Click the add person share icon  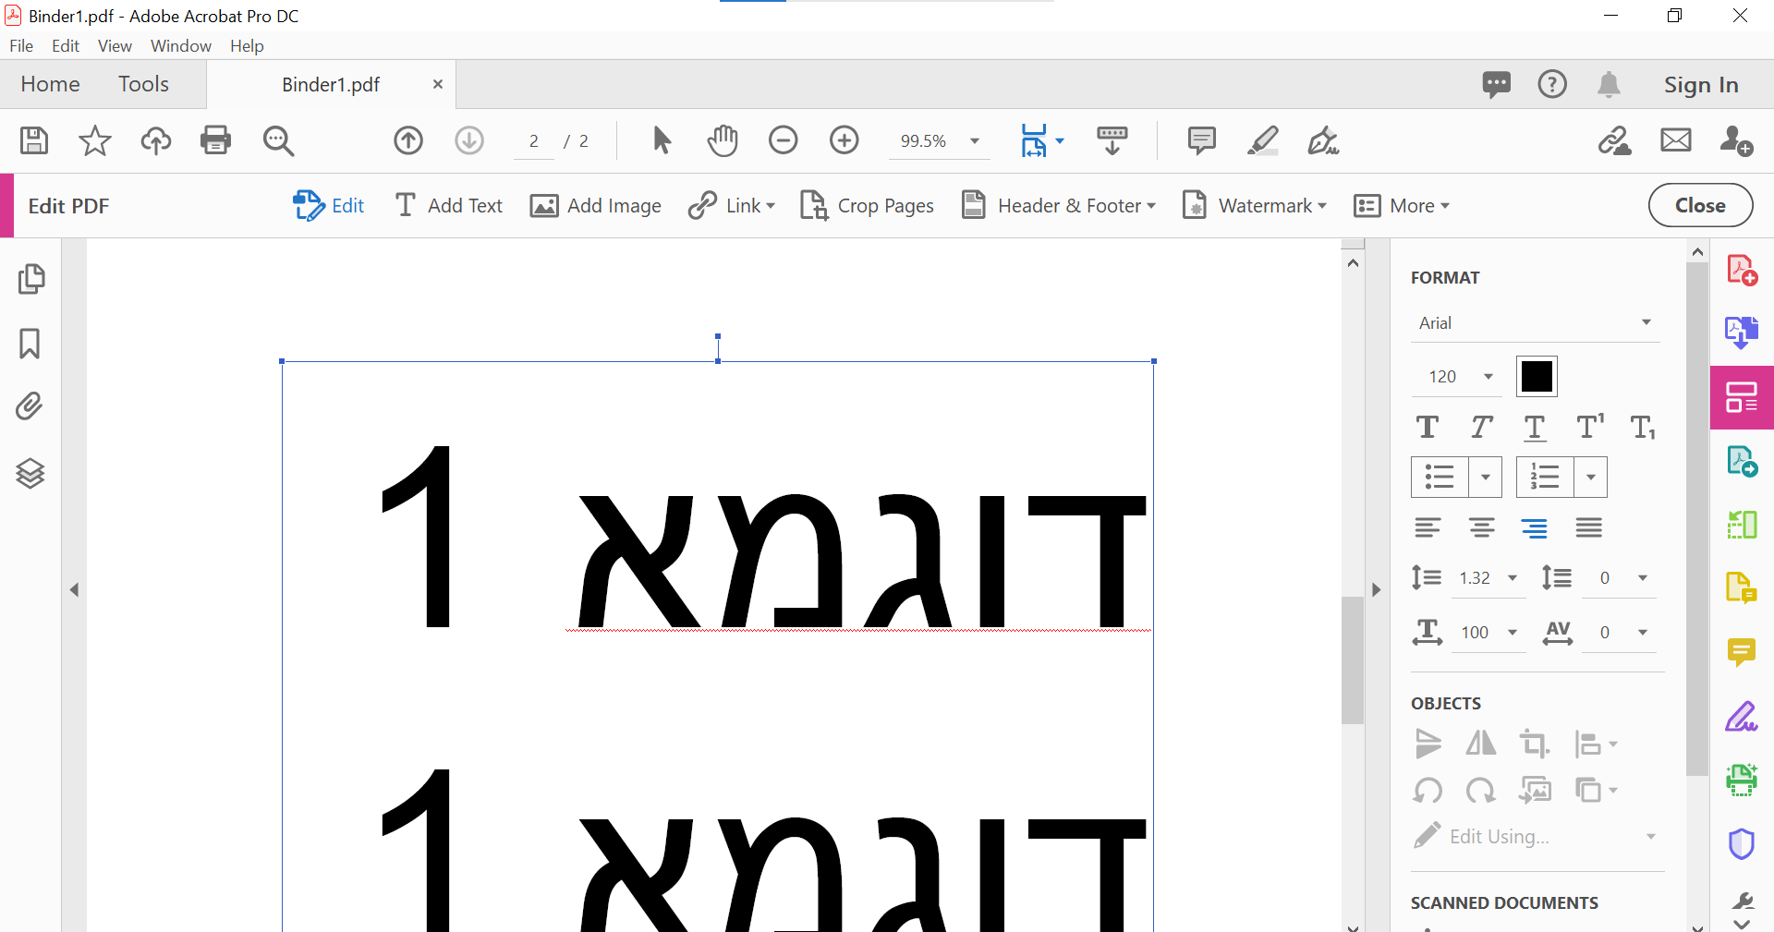[x=1737, y=140]
